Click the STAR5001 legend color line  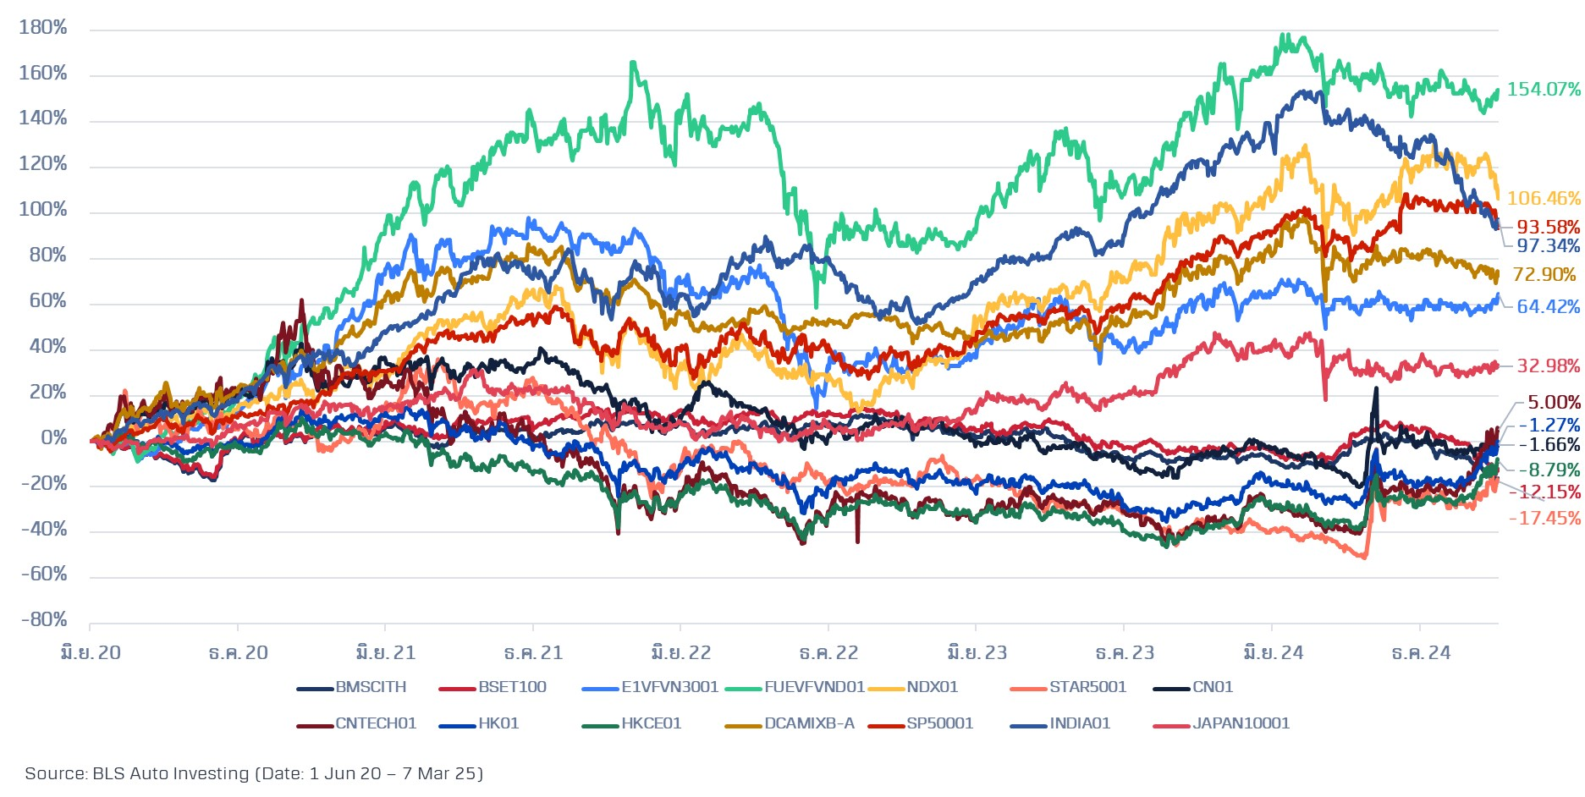(1029, 689)
